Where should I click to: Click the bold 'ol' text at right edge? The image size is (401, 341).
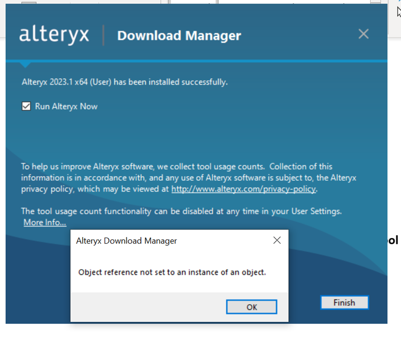393,241
